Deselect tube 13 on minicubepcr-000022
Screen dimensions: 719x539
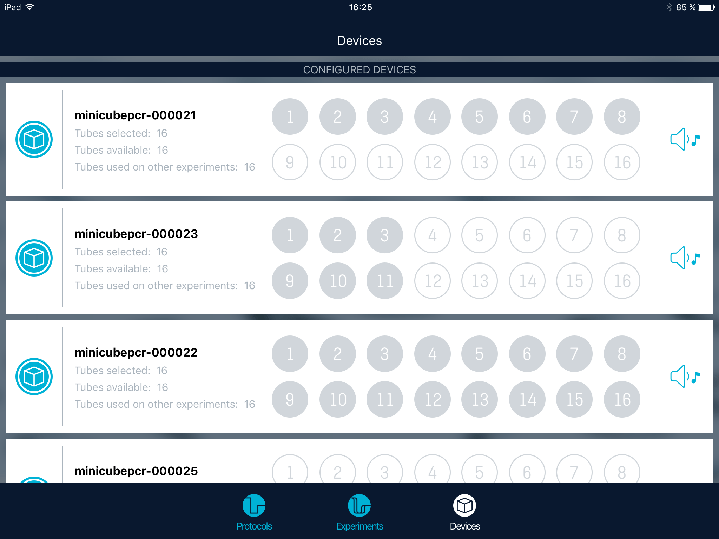(x=480, y=399)
